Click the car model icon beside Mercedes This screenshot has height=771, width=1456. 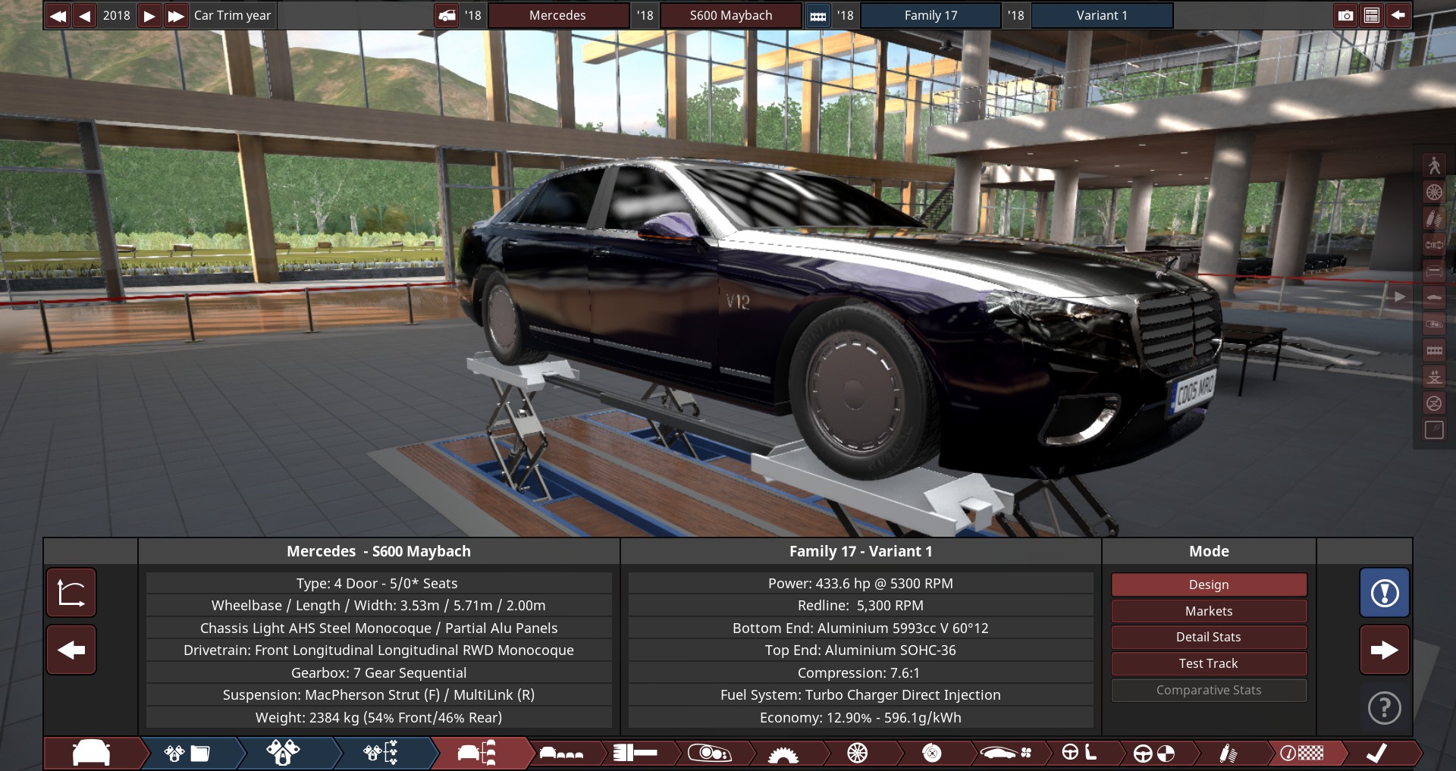[447, 15]
